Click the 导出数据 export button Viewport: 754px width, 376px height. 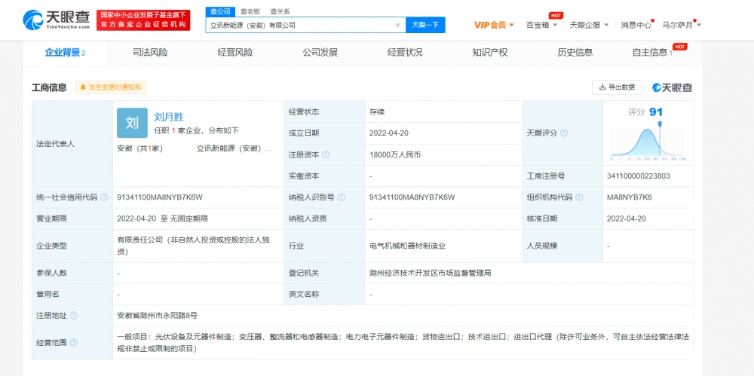pos(617,87)
